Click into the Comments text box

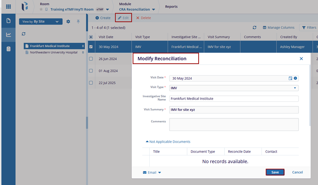coord(234,124)
